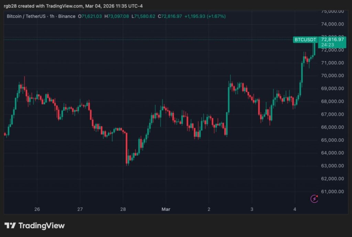Click the Mar label on the time axis
352x237 pixels.
click(x=166, y=209)
